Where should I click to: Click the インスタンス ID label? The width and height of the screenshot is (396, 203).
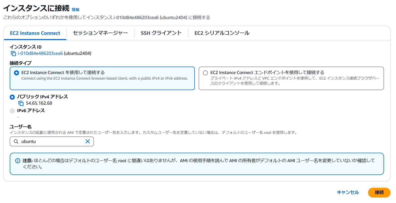(x=25, y=47)
